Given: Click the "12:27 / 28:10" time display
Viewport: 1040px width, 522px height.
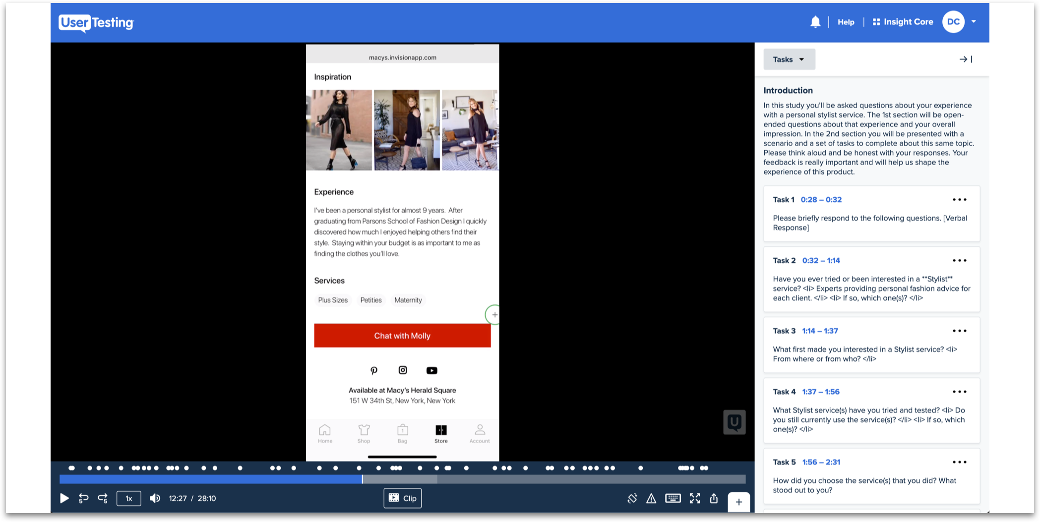Looking at the screenshot, I should pos(192,498).
